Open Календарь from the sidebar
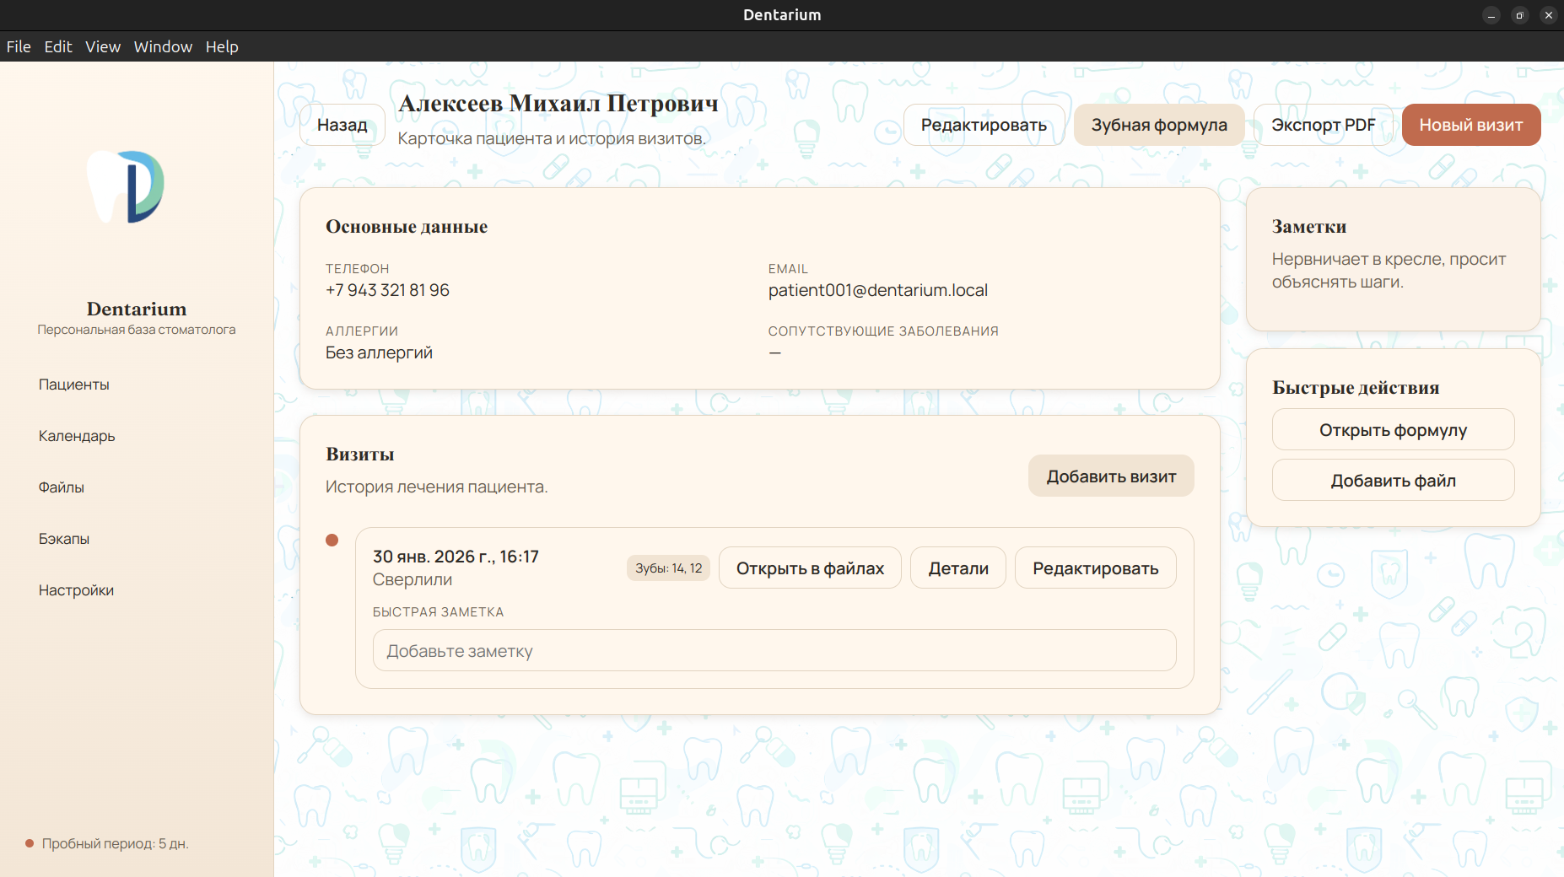 pyautogui.click(x=76, y=436)
